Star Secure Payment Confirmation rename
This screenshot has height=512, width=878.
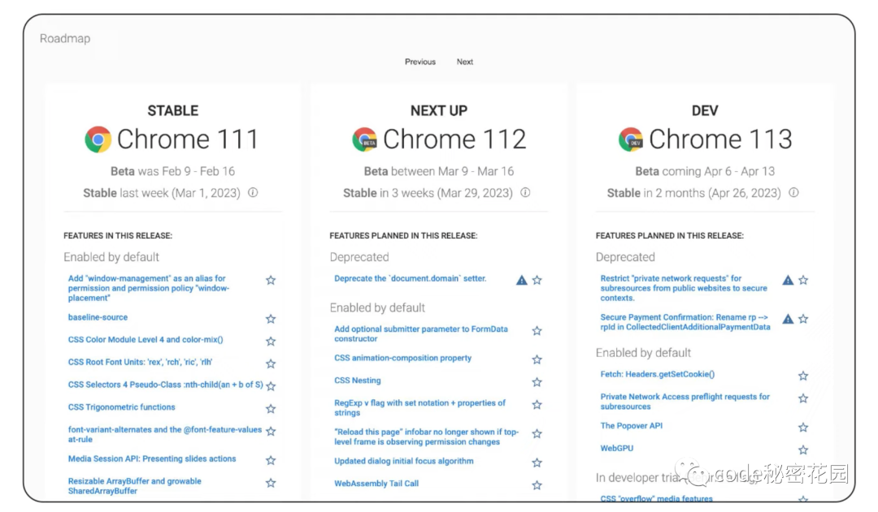tap(803, 319)
